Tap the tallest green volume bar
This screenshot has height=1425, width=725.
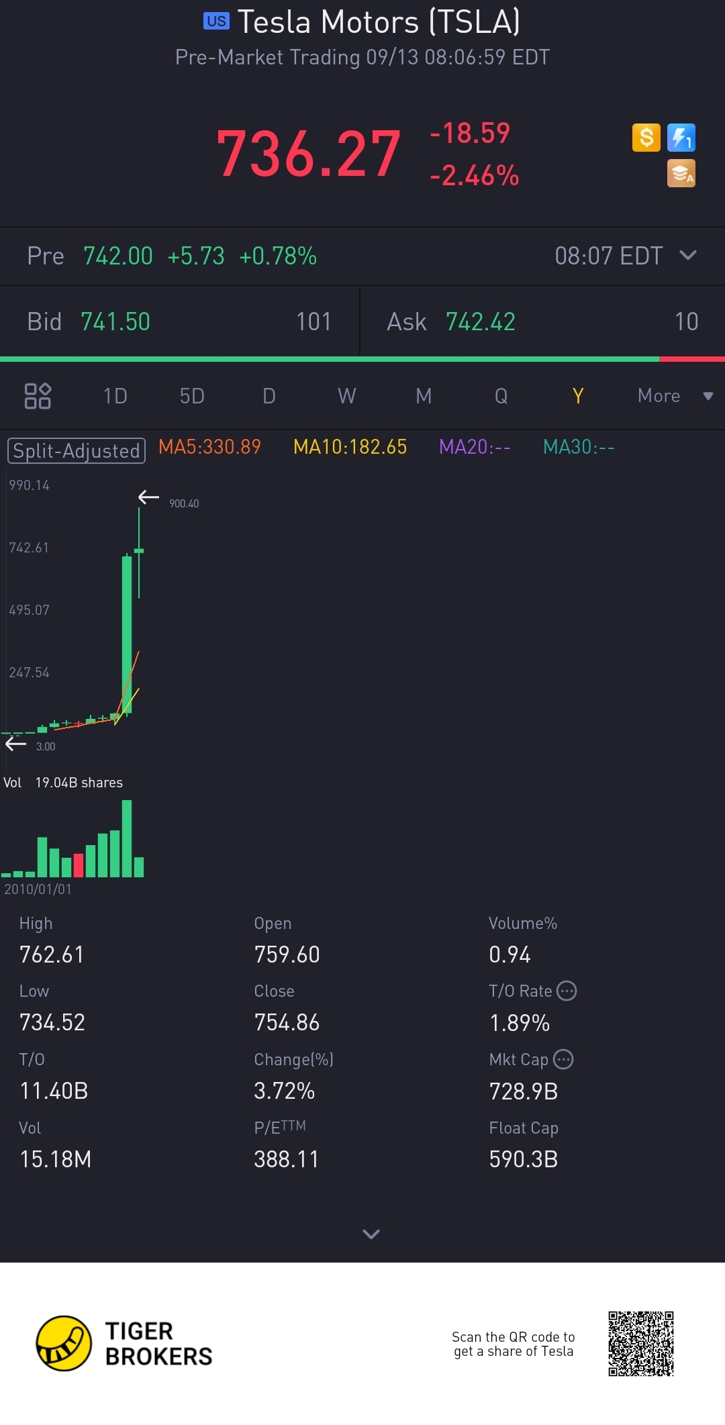pos(127,838)
